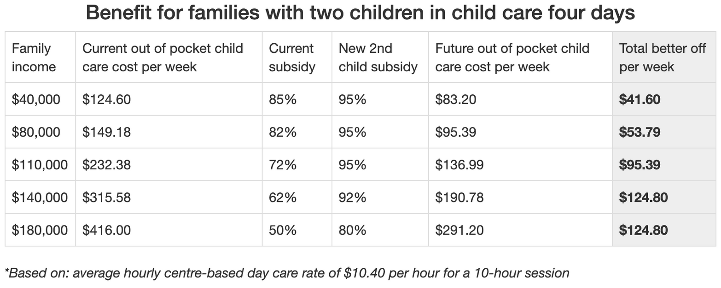Click the New 2nd child subsidy header
721x288 pixels.
point(378,58)
